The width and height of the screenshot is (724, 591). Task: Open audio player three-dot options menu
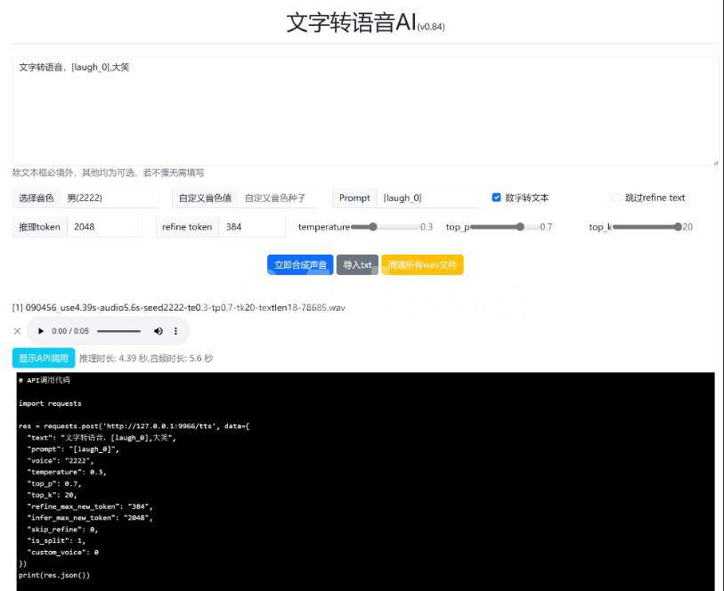coord(175,331)
